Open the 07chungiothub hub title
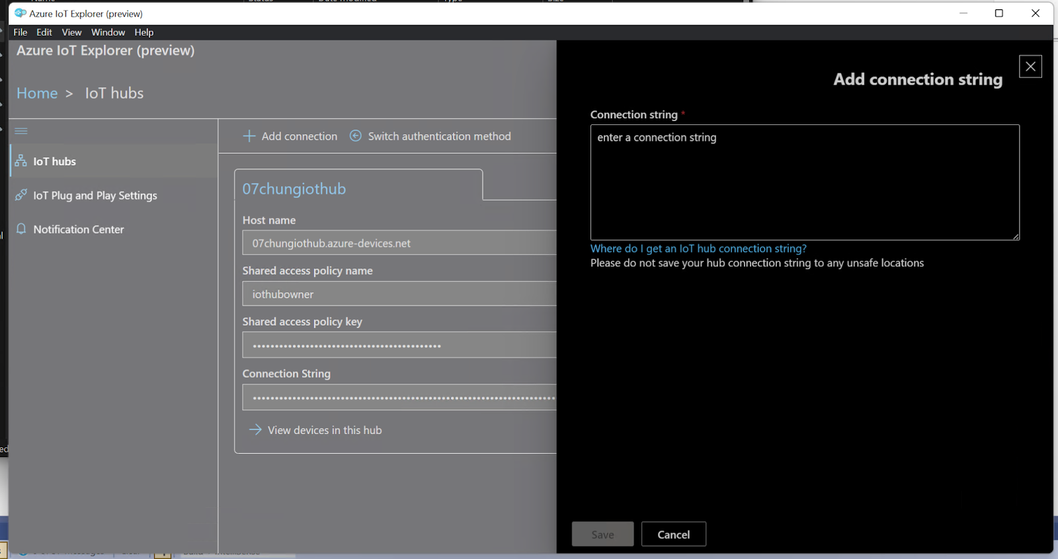1058x559 pixels. (x=294, y=189)
